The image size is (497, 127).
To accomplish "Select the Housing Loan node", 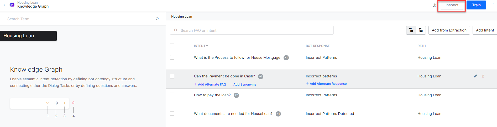I will [28, 36].
